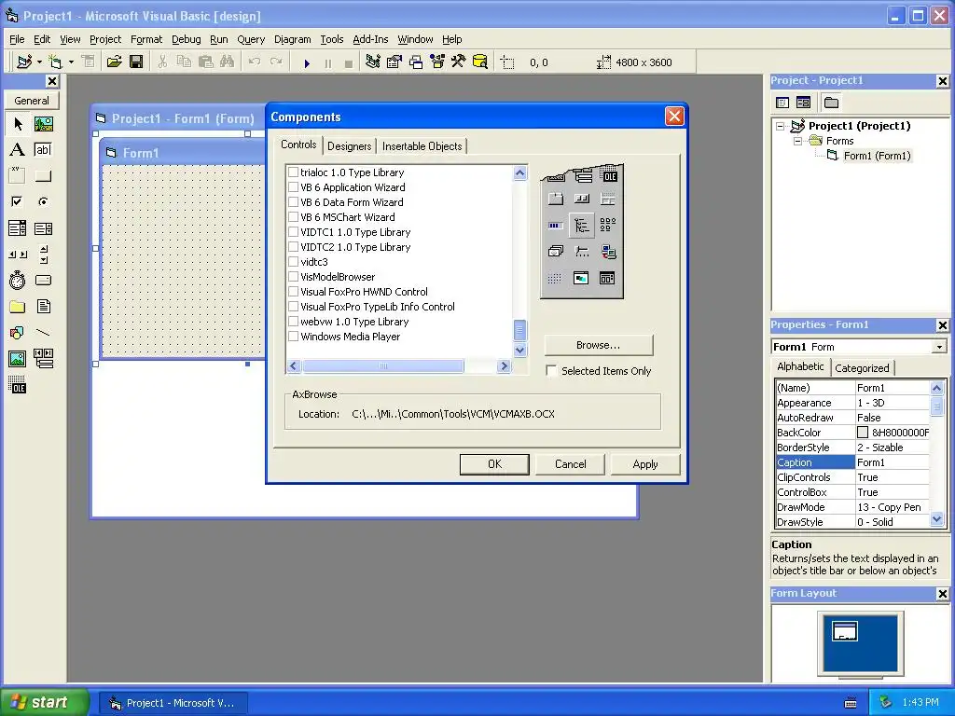
Task: Select the OptionButton control in the toolbox
Action: [x=44, y=201]
